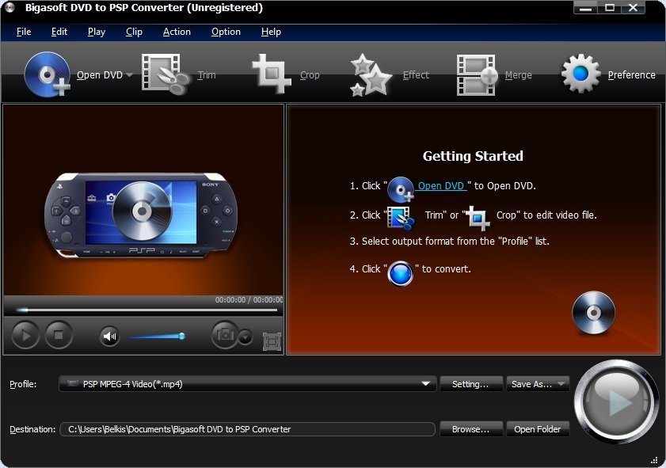Mute the volume speaker button

[x=109, y=336]
